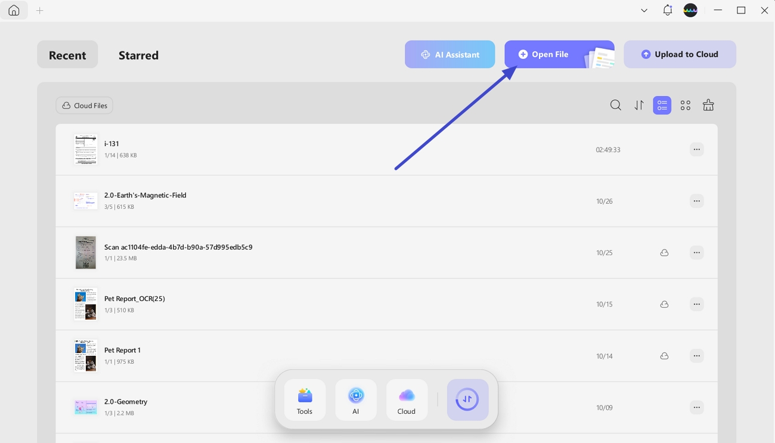The height and width of the screenshot is (443, 775).
Task: Open Cloud in the floating dock
Action: point(407,400)
